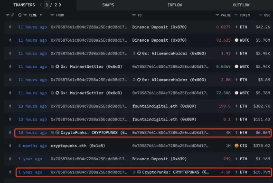This screenshot has width=273, height=183.
Task: Open 0x: MainnetSettler on 0.0369 WBTC row
Action: point(91,66)
